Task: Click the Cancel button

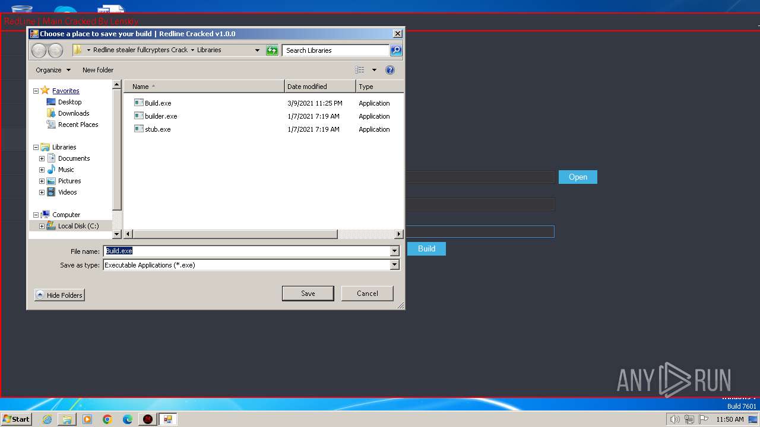Action: point(367,293)
